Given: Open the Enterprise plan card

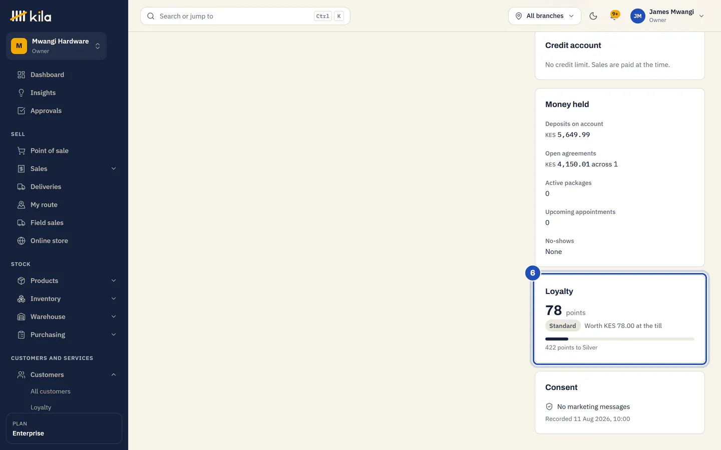Looking at the screenshot, I should click(64, 428).
